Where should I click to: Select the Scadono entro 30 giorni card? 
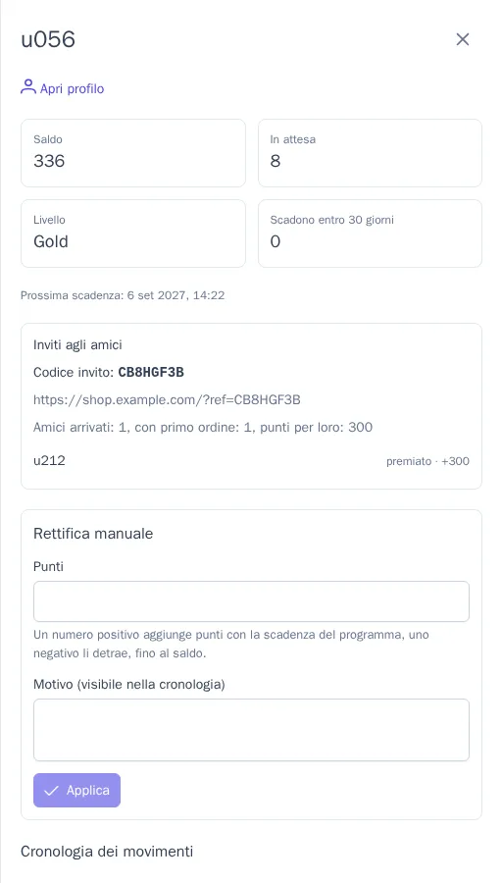(x=370, y=234)
